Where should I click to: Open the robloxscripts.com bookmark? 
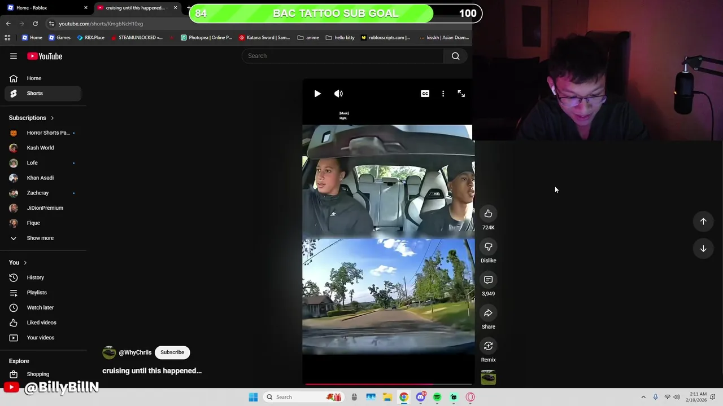[x=385, y=38]
